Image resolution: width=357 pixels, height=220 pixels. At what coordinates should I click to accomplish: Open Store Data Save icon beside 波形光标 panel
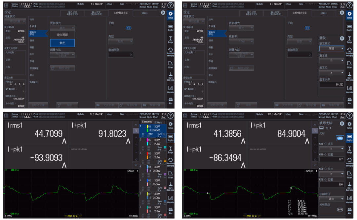click(349, 187)
